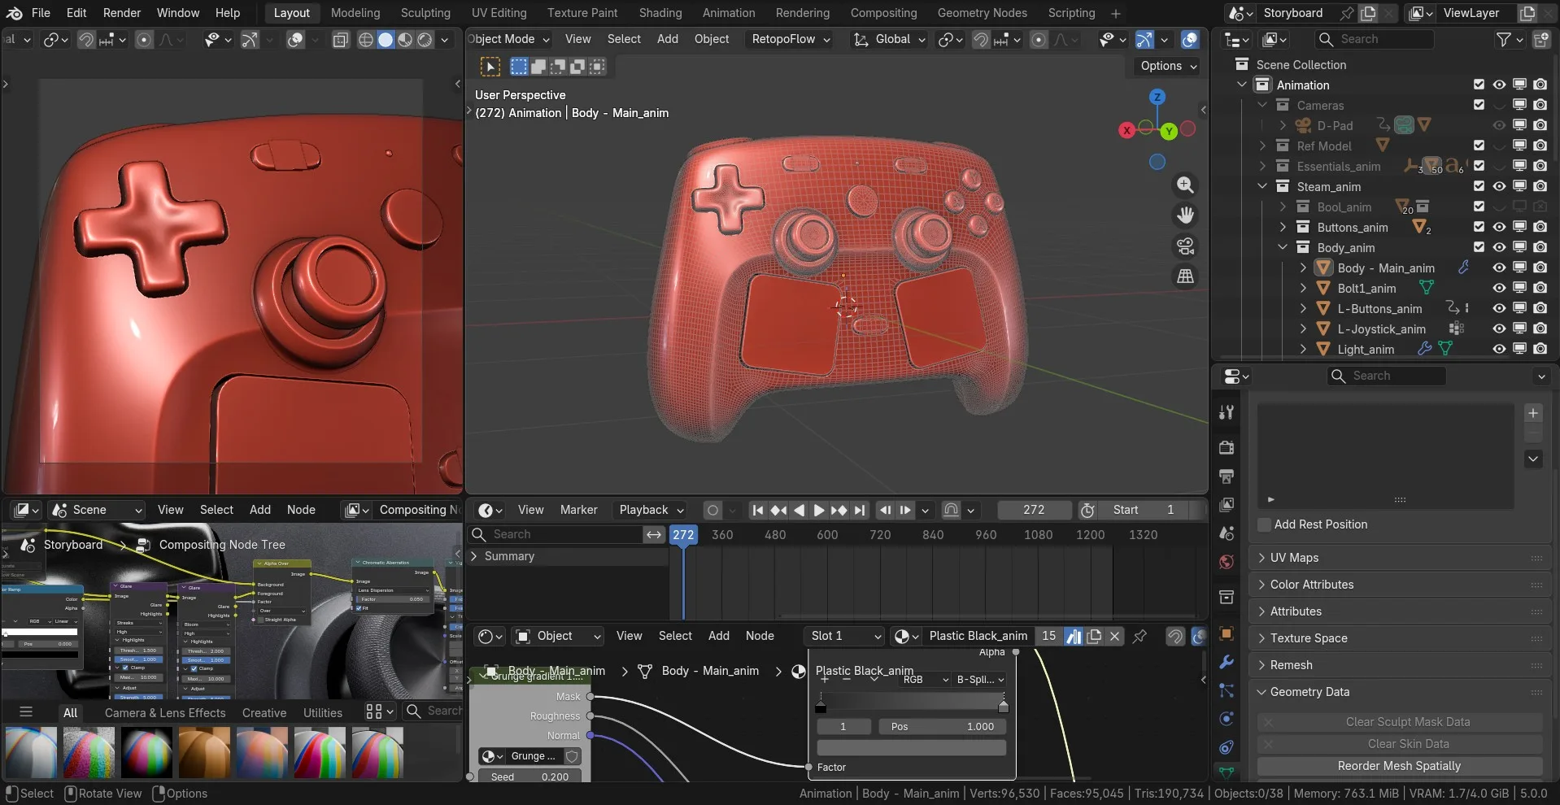Image resolution: width=1560 pixels, height=805 pixels.
Task: Uncheck the Ref Model collection checkbox
Action: [x=1479, y=146]
